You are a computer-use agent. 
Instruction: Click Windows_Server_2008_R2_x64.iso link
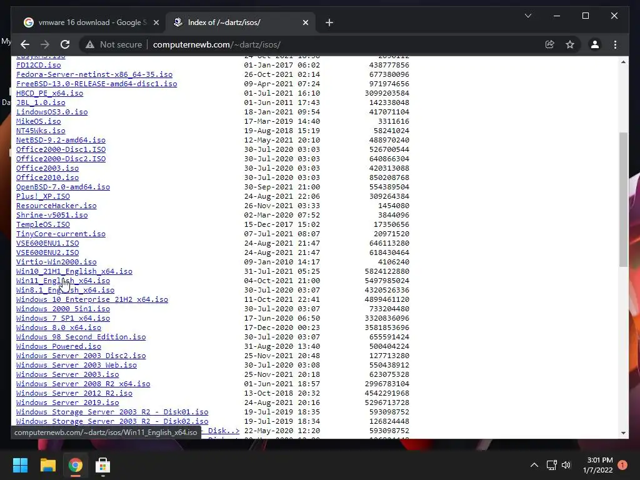(x=83, y=384)
